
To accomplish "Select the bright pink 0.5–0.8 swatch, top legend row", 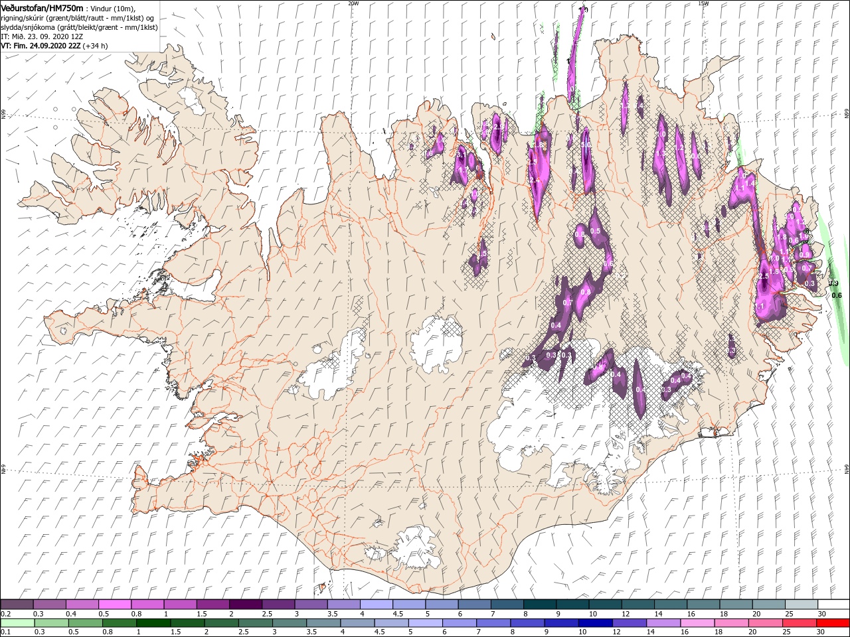I will pos(115,604).
